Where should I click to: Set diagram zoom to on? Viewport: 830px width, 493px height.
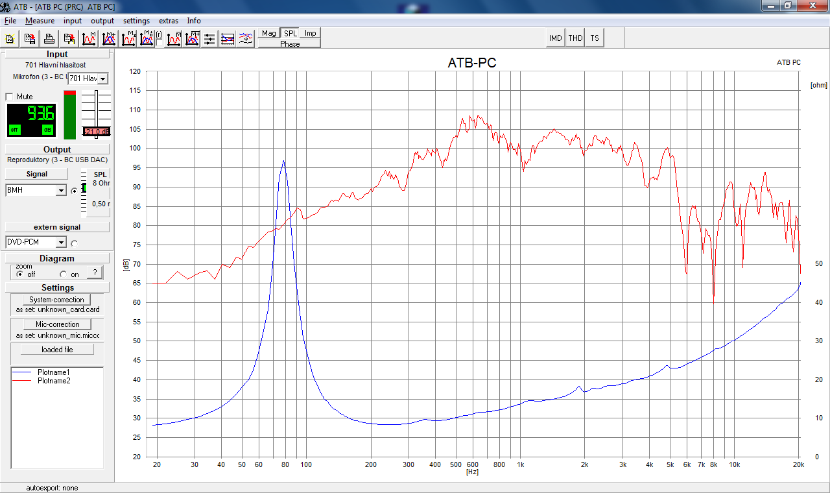64,274
